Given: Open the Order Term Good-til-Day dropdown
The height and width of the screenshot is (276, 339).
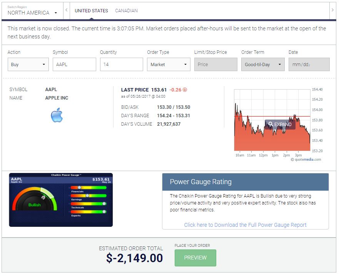Looking at the screenshot, I should 263,64.
